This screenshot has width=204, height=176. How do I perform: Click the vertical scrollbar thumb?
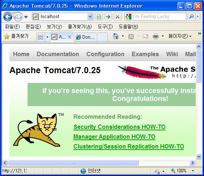(199, 66)
